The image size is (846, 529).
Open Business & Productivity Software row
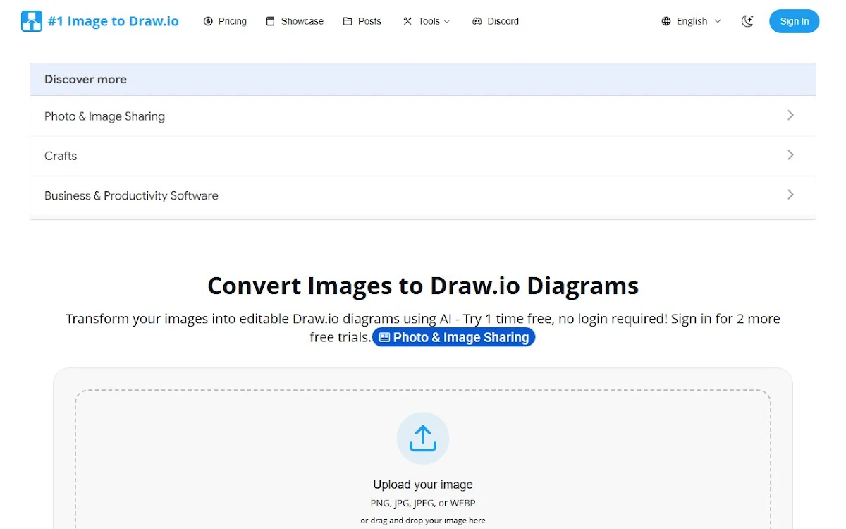point(423,195)
